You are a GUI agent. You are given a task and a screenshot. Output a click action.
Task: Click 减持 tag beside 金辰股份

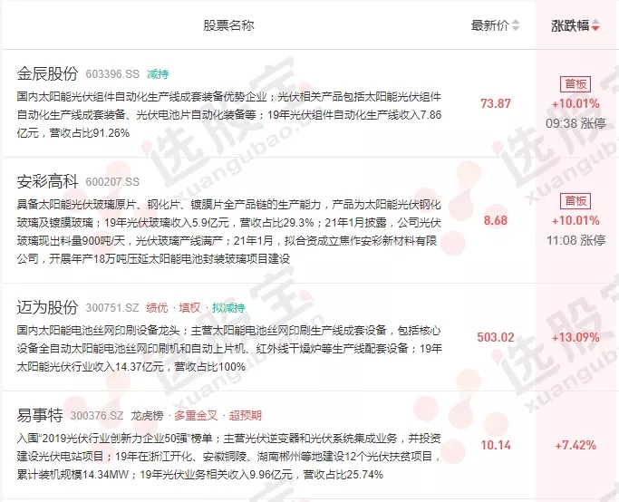click(158, 73)
